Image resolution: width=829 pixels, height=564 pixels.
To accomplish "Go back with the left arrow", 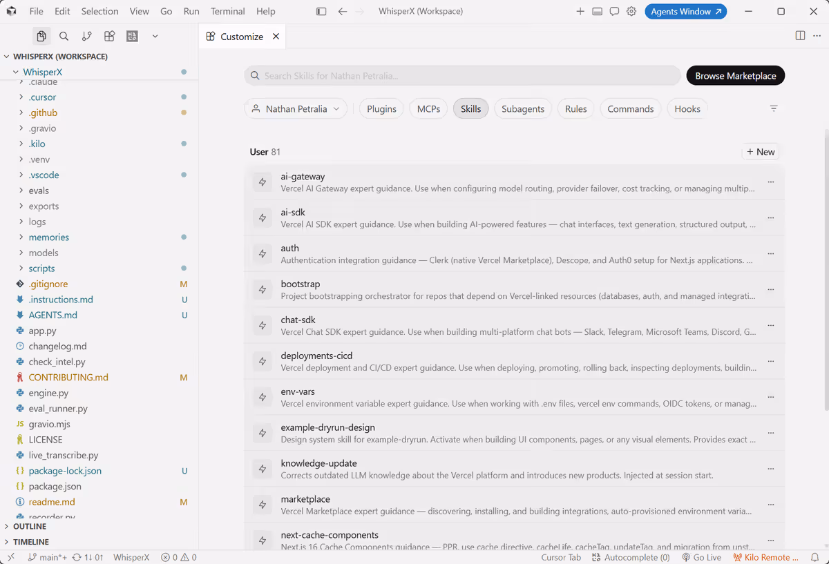I will [x=343, y=11].
